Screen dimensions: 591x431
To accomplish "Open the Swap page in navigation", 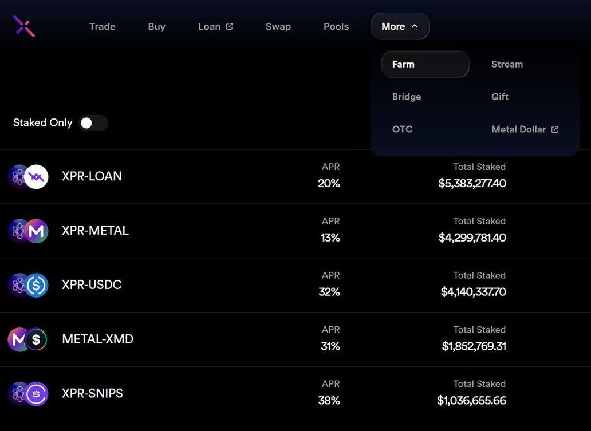I will click(278, 26).
